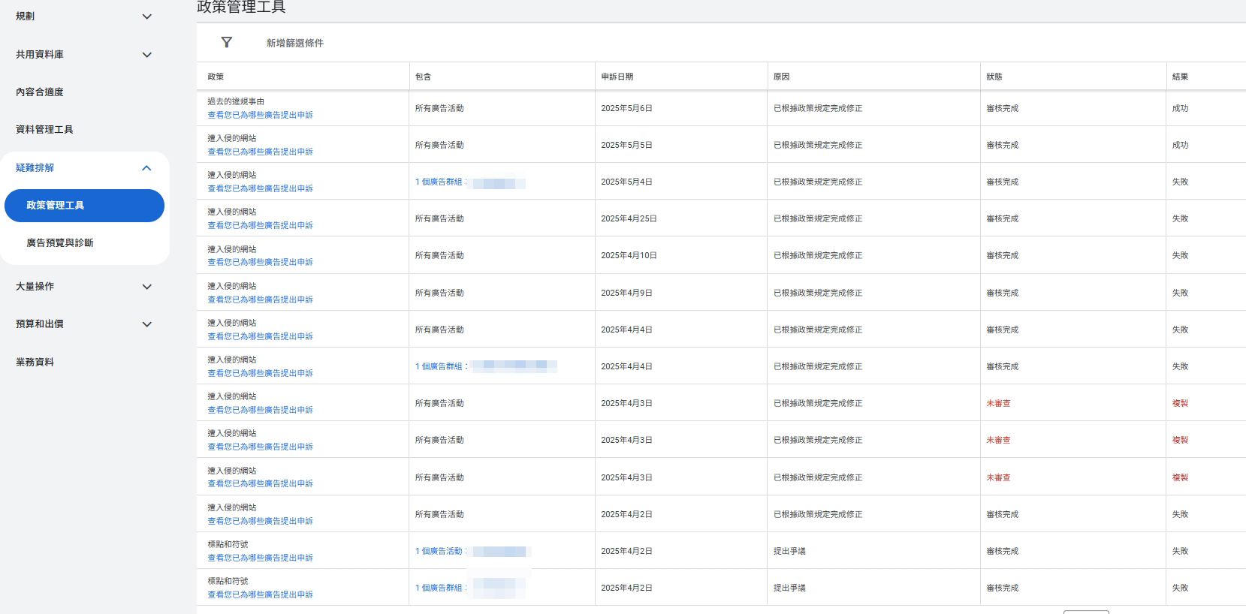The height and width of the screenshot is (614, 1246).
Task: Select 政策管理工具 in the sidebar
Action: click(x=84, y=206)
